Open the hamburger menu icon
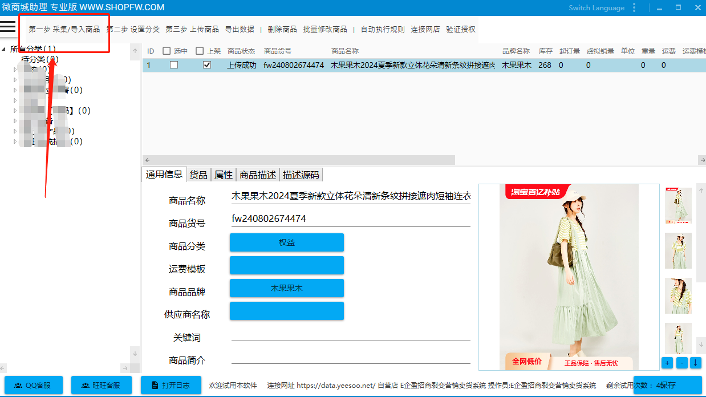Viewport: 706px width, 397px height. pos(8,26)
